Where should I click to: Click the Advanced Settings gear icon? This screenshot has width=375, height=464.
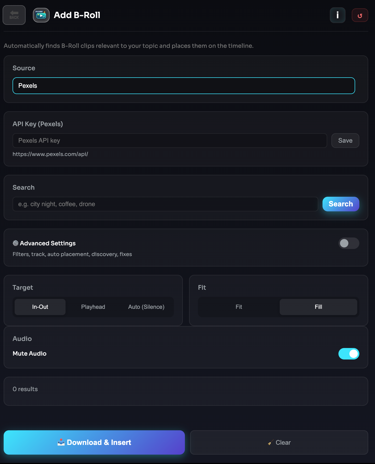point(16,243)
